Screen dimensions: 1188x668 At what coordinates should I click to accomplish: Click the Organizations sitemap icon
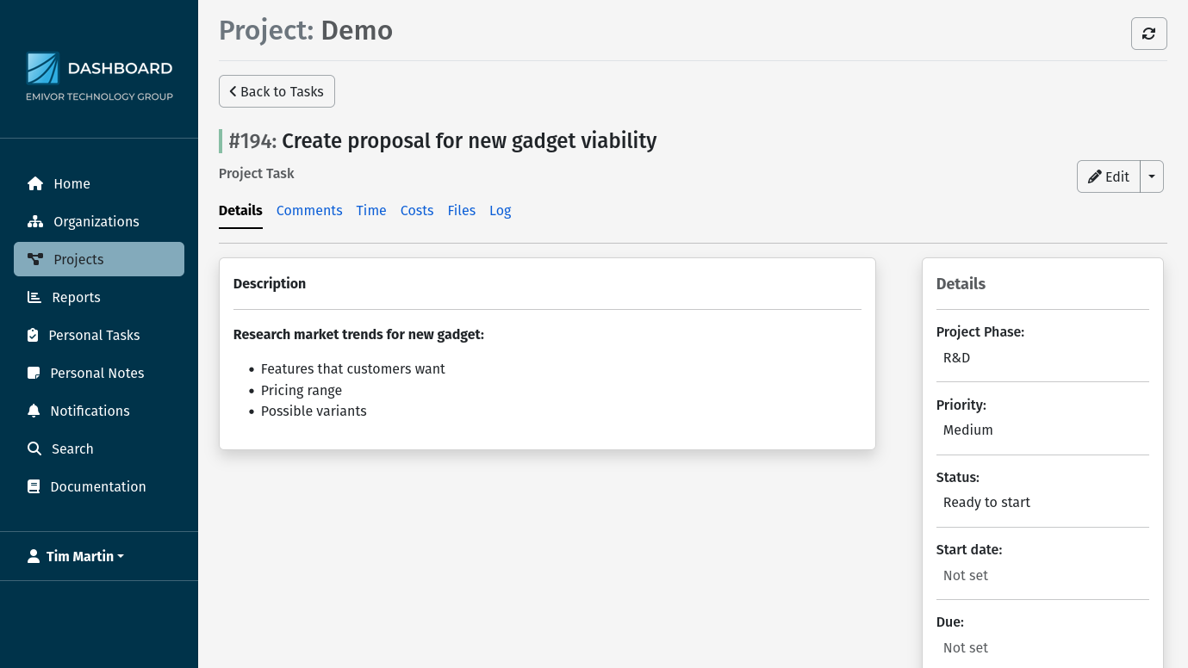click(x=35, y=221)
